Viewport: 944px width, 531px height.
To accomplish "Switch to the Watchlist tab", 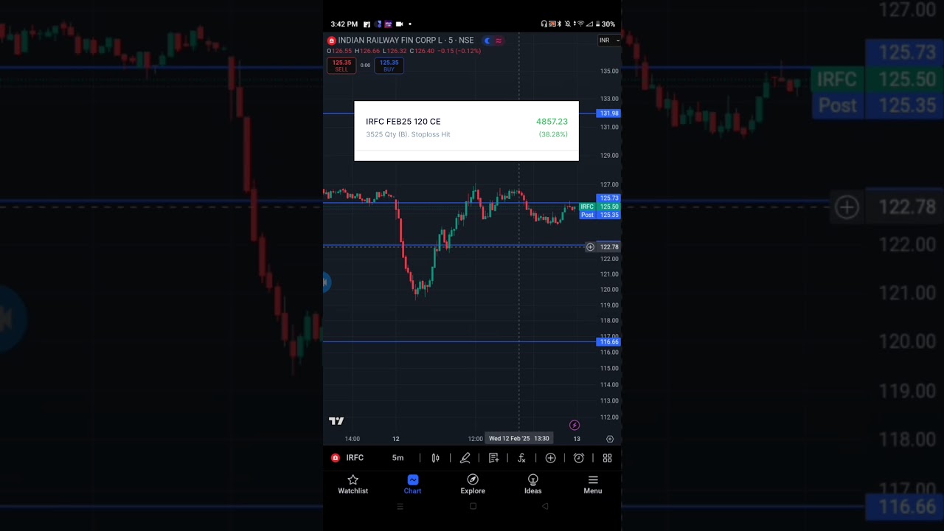I will click(x=353, y=485).
